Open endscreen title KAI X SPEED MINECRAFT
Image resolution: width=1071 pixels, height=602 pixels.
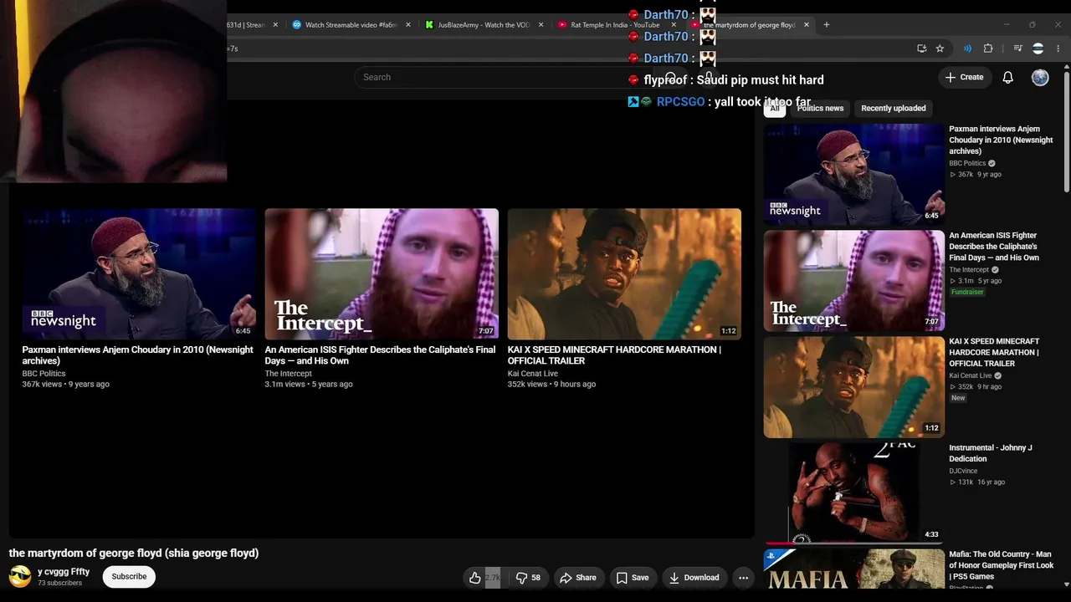pos(614,355)
